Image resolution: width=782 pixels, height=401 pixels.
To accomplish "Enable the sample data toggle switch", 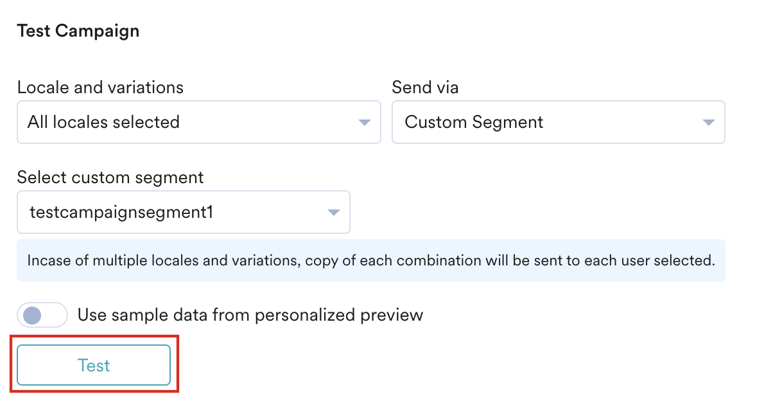I will [42, 315].
